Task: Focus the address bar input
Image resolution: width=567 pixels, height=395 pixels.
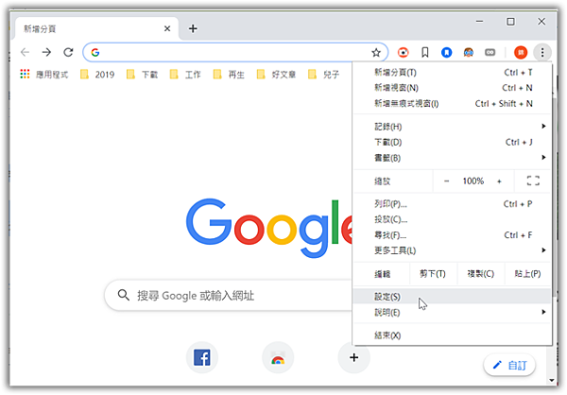Action: point(235,53)
